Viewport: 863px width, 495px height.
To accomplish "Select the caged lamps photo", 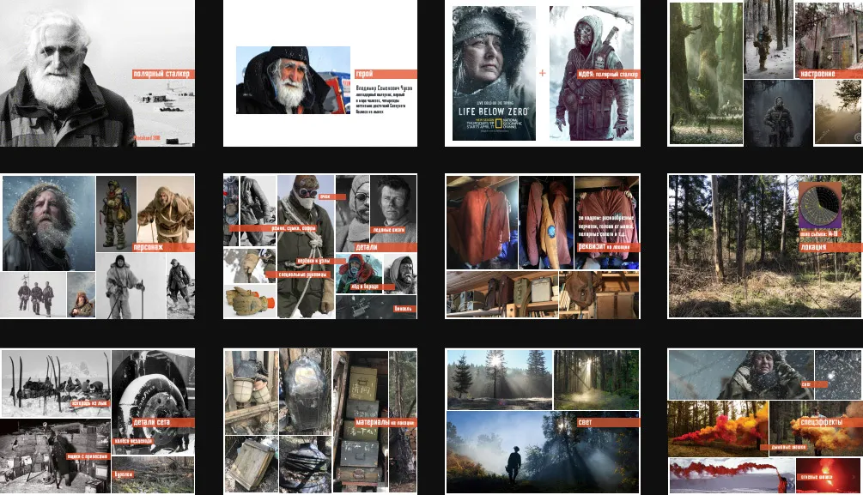I will point(251,391).
